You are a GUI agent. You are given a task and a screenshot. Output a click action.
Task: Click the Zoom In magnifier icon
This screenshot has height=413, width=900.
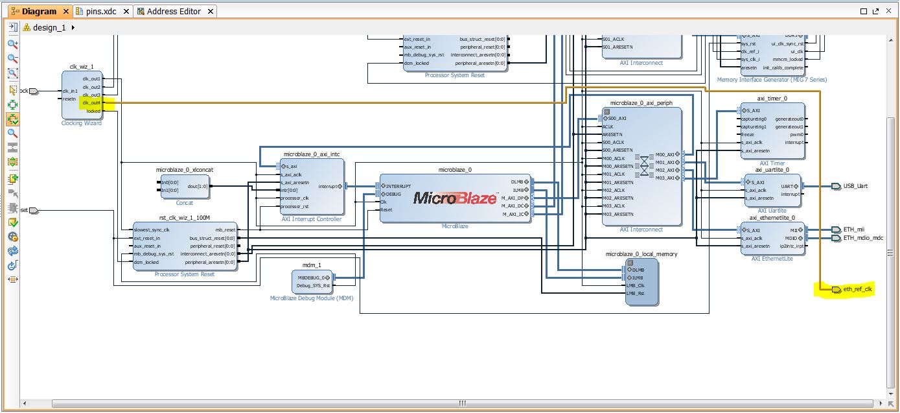coord(12,44)
